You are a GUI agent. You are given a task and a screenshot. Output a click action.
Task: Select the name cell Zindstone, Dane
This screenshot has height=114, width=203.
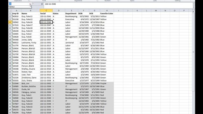click(x=30, y=78)
